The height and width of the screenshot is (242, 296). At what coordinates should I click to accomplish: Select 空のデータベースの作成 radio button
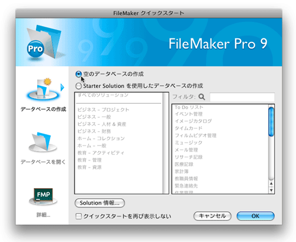[79, 74]
